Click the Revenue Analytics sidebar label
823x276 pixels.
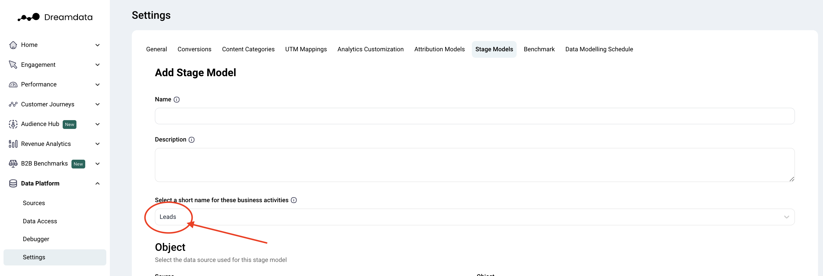(46, 144)
